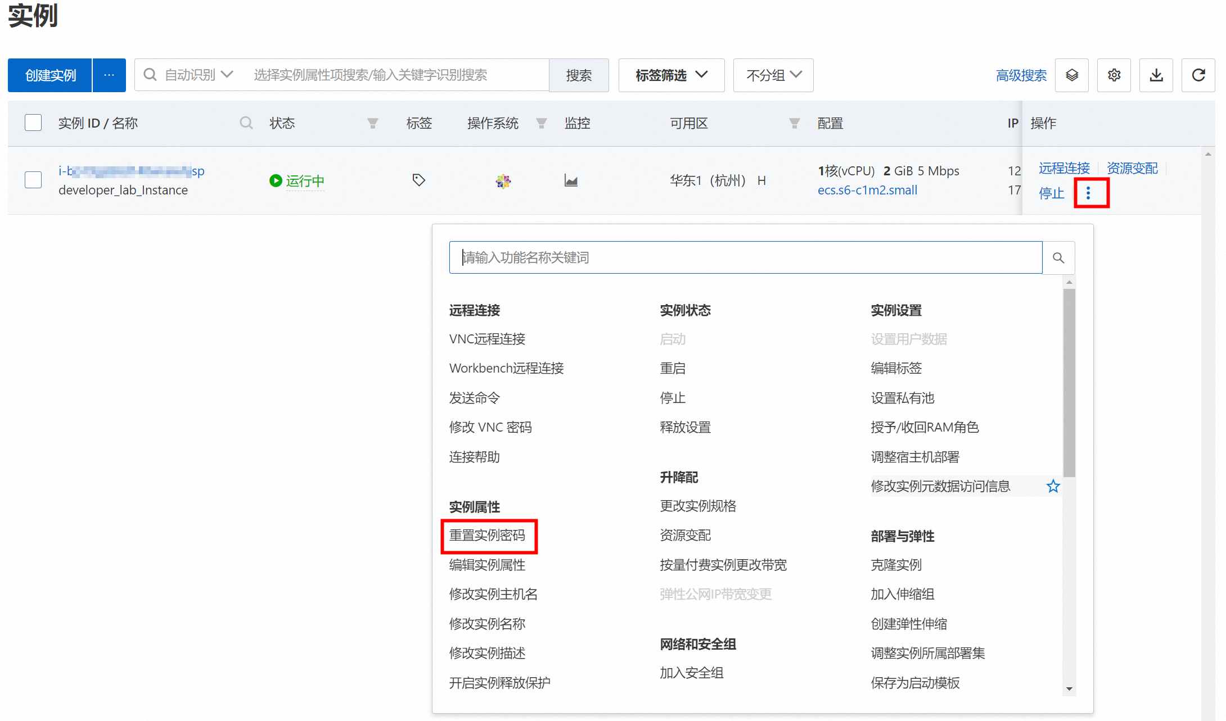Choose Workbench远程连接 in the menu
The width and height of the screenshot is (1226, 721).
(506, 368)
